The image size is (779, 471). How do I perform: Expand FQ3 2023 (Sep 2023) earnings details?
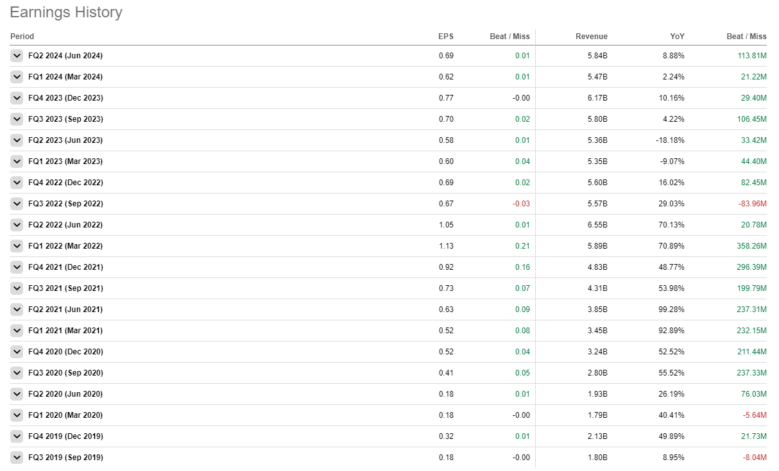17,119
